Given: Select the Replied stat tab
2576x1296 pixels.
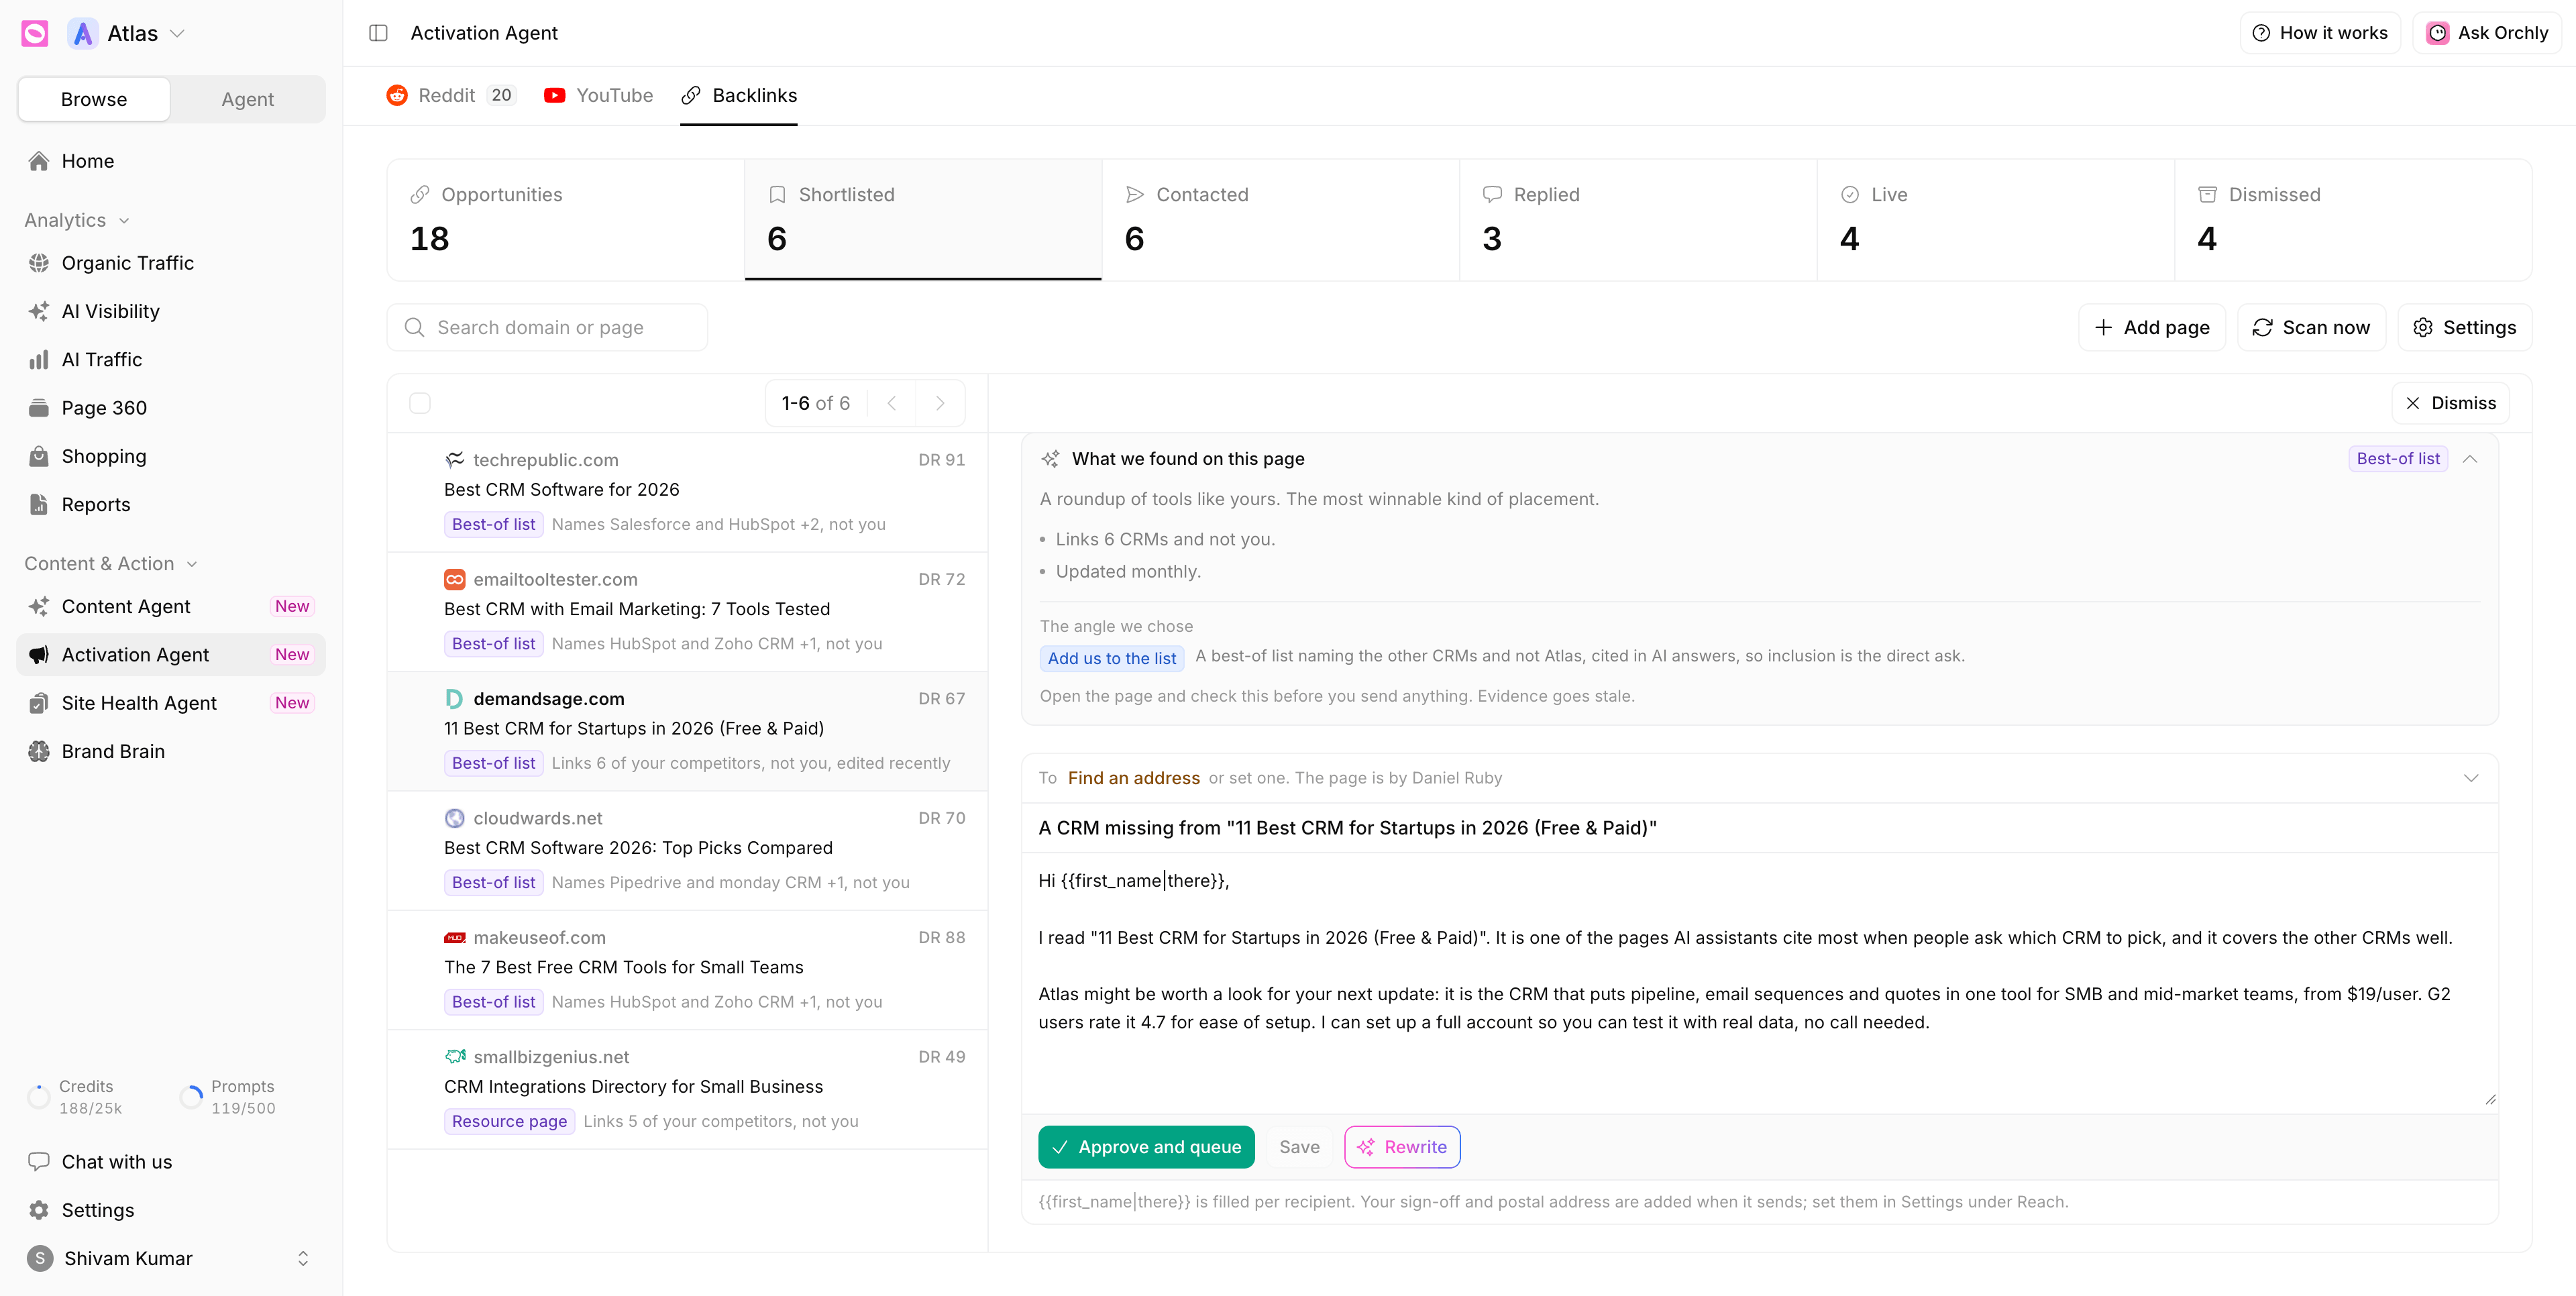Looking at the screenshot, I should 1638,219.
